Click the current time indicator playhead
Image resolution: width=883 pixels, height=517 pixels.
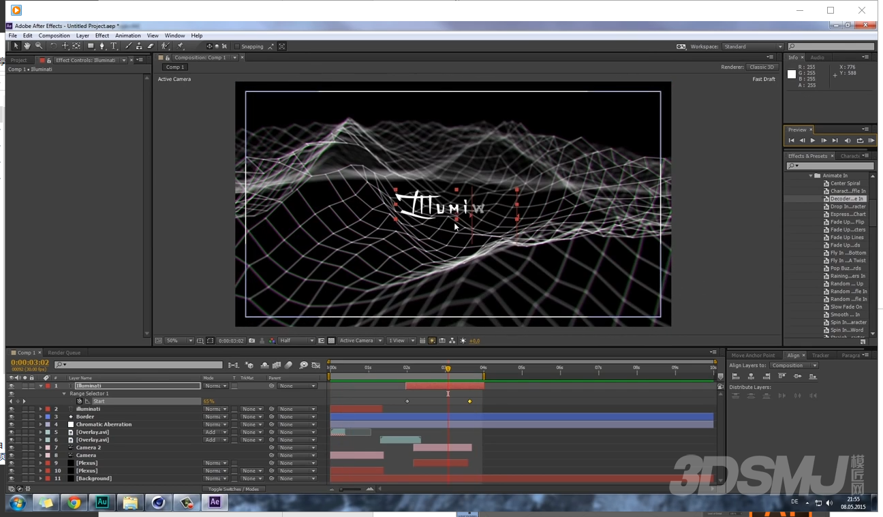(448, 369)
